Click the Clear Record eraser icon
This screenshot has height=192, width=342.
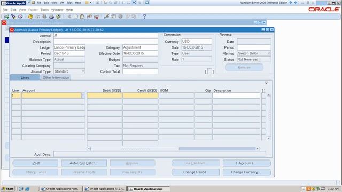(89, 17)
